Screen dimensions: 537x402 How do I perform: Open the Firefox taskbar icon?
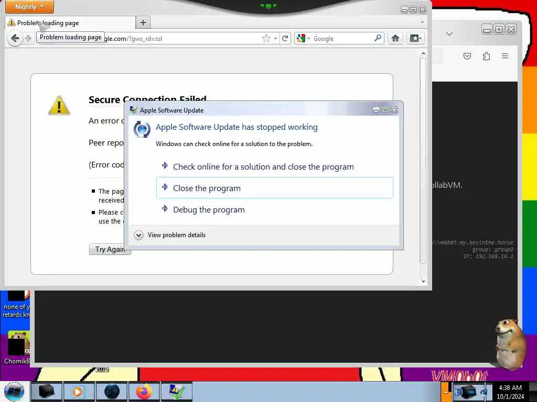[x=144, y=392]
